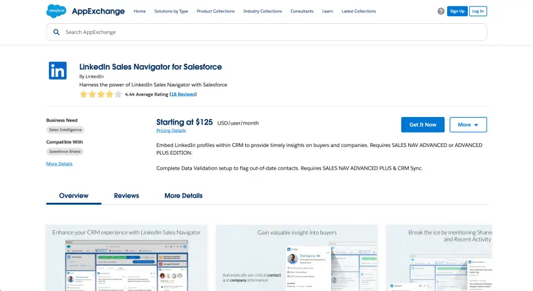Click the LinkedIn app logo
This screenshot has width=533, height=291.
(58, 71)
